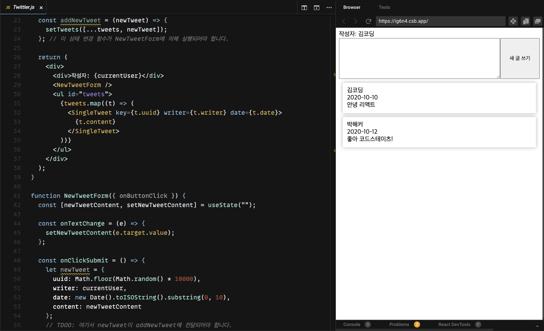Open the Console panel

pyautogui.click(x=352, y=324)
